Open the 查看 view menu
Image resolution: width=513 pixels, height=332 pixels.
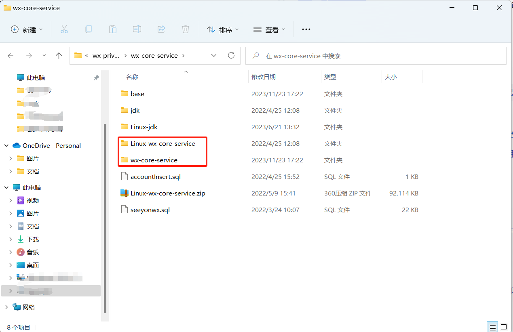tap(269, 29)
